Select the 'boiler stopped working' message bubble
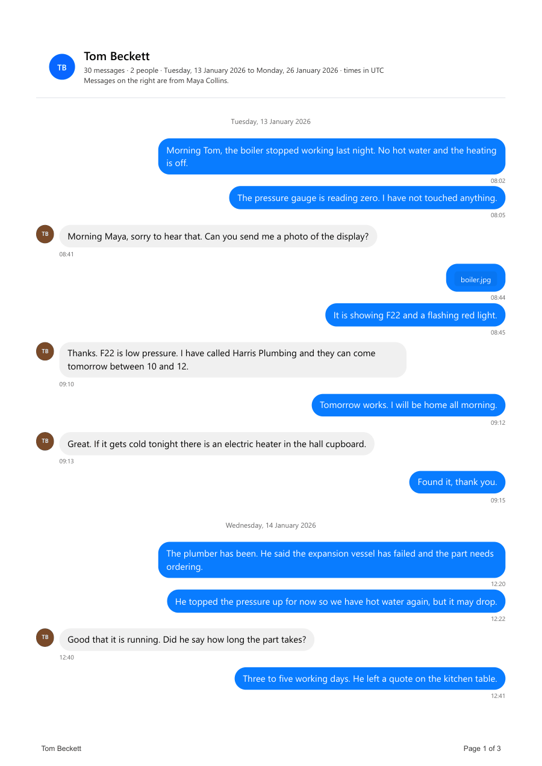Image resolution: width=542 pixels, height=766 pixels. pyautogui.click(x=332, y=156)
